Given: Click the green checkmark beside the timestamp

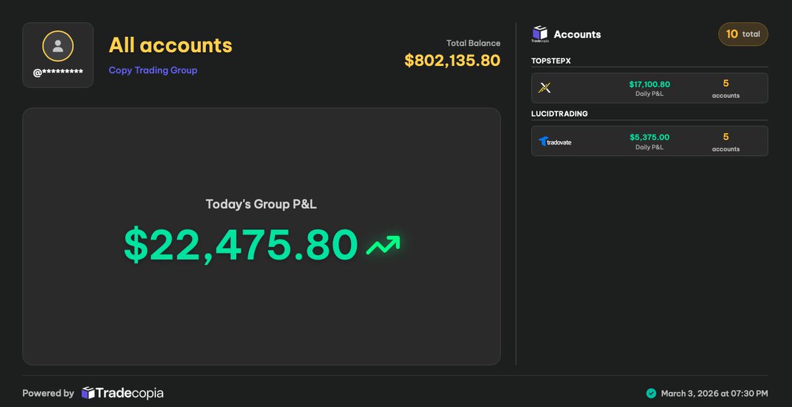Looking at the screenshot, I should [x=651, y=393].
